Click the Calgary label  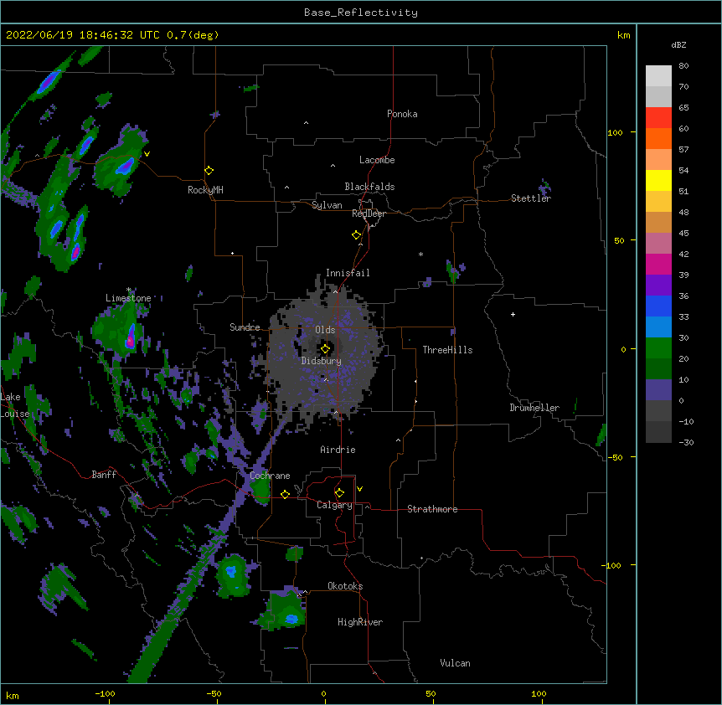334,505
